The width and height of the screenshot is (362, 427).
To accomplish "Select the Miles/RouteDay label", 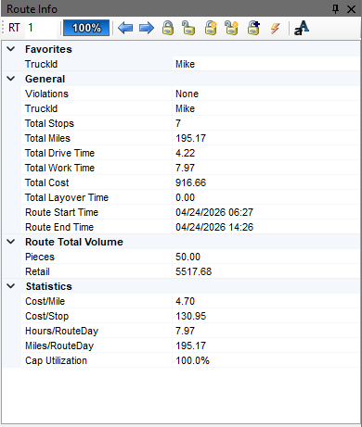I will point(59,345).
